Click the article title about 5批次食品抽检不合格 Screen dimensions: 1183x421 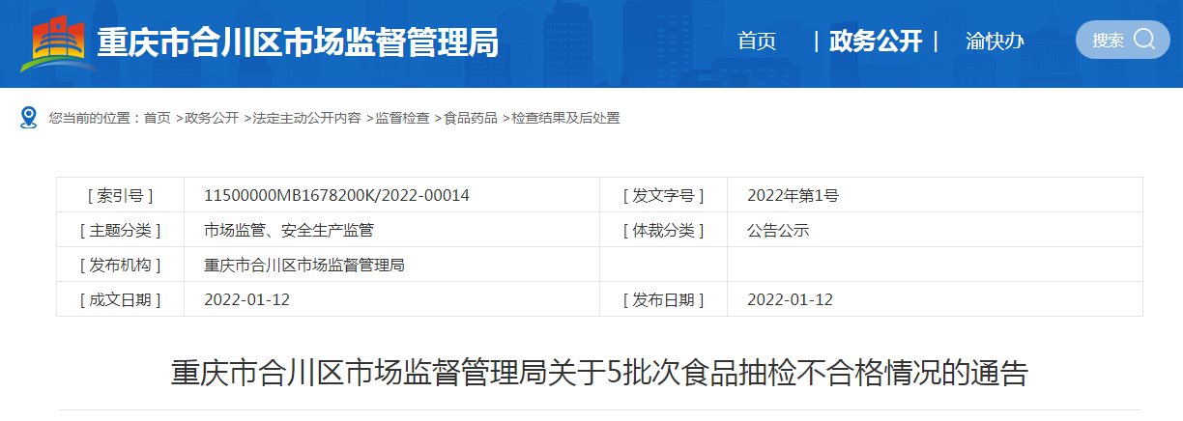tap(599, 373)
